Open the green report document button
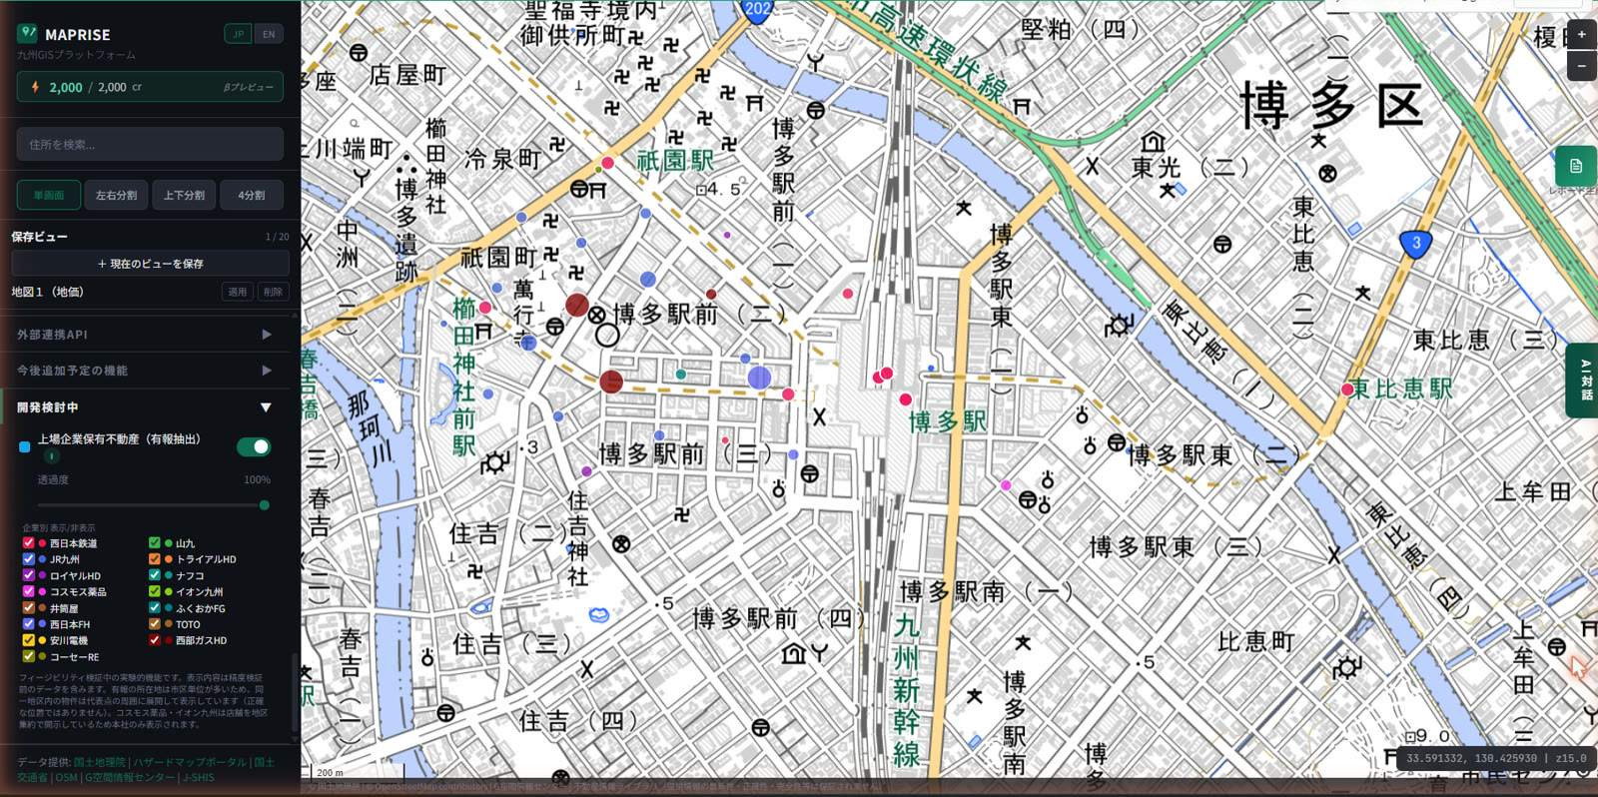Image resolution: width=1598 pixels, height=797 pixels. [1576, 166]
